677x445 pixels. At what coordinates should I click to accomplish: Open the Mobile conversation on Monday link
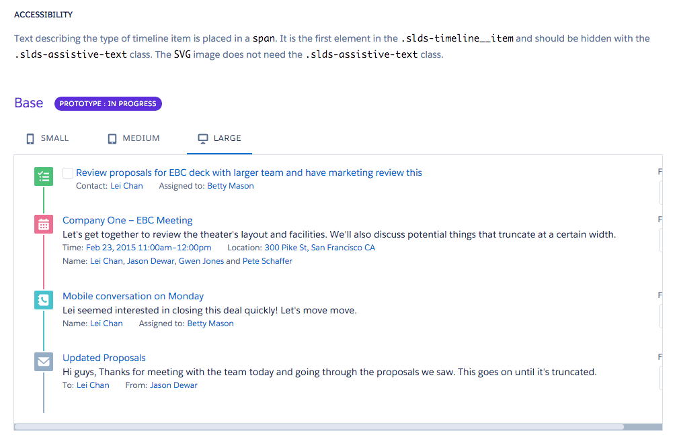point(133,296)
